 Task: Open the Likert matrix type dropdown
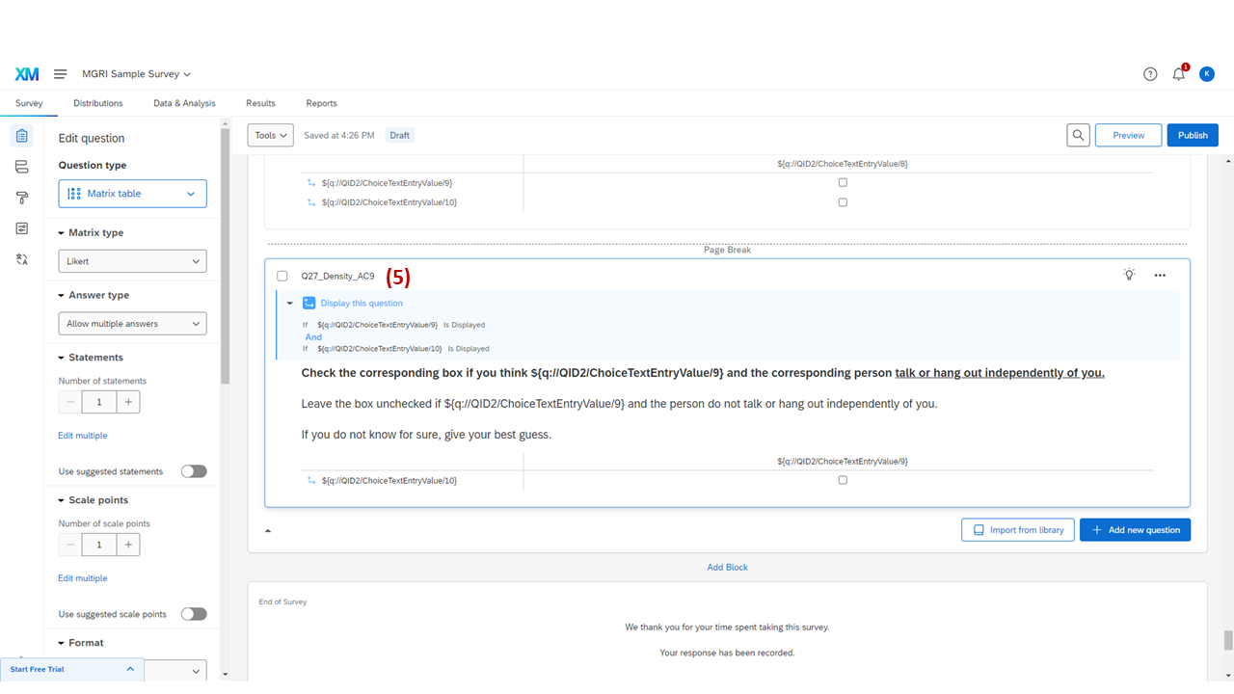[132, 261]
